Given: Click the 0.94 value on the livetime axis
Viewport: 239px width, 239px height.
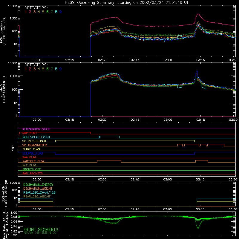Looking at the screenshot, I should [14, 226].
